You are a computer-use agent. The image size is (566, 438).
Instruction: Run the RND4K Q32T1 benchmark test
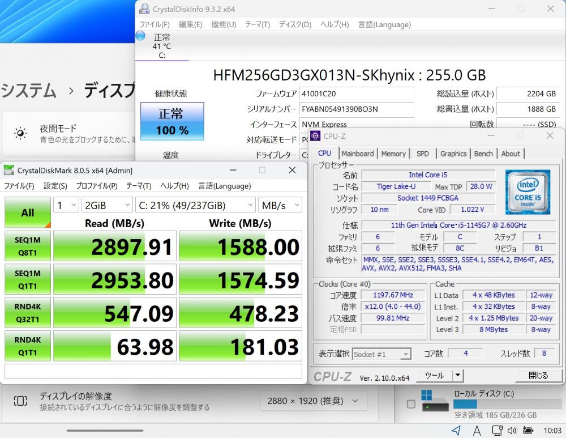(27, 313)
